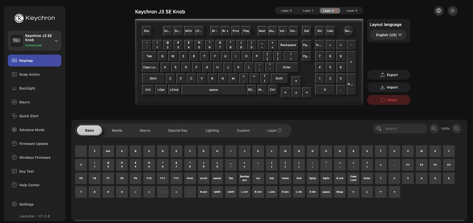Viewport: 473px width, 223px height.
Task: Choose the Print keycode in palette
Action: 190,178
